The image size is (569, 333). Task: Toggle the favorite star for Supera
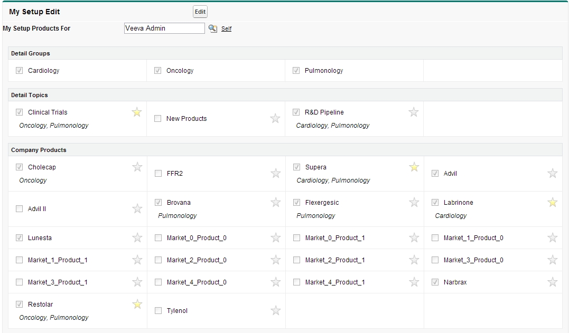(414, 167)
